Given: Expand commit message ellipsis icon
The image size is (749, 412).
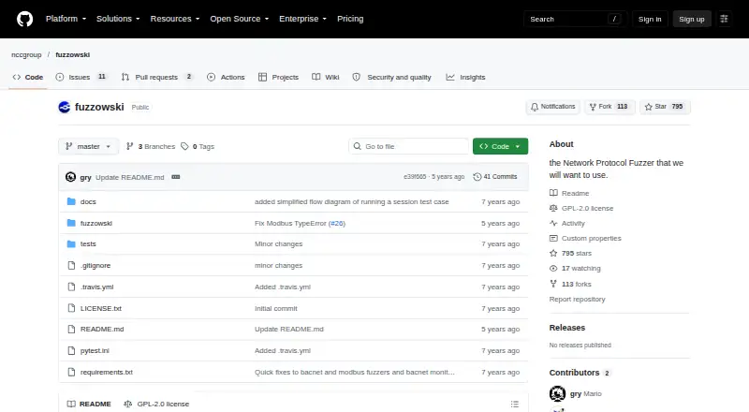Looking at the screenshot, I should [x=176, y=177].
